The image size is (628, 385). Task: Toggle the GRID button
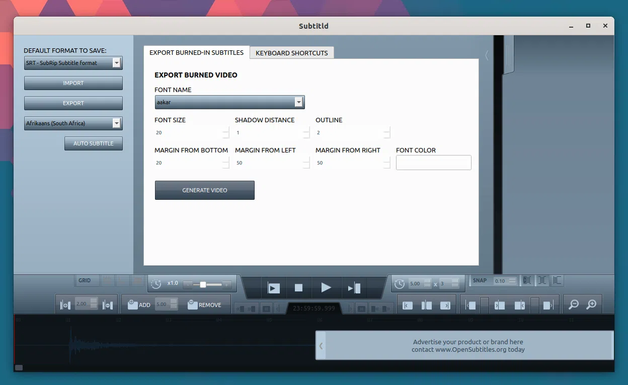point(85,280)
